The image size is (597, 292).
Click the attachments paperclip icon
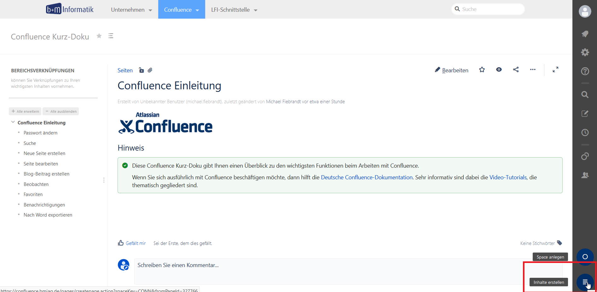[x=150, y=70]
